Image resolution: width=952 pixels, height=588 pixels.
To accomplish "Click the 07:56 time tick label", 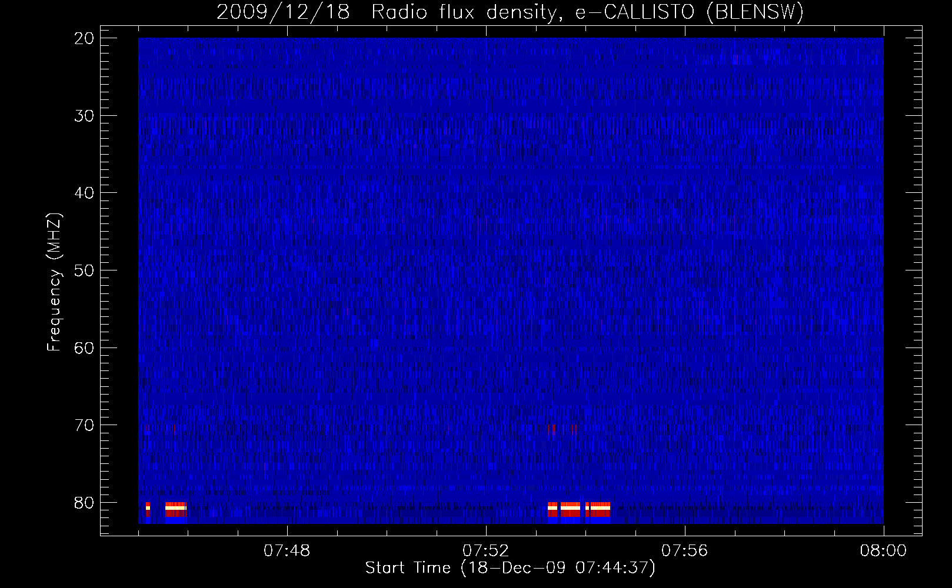I will pyautogui.click(x=685, y=551).
